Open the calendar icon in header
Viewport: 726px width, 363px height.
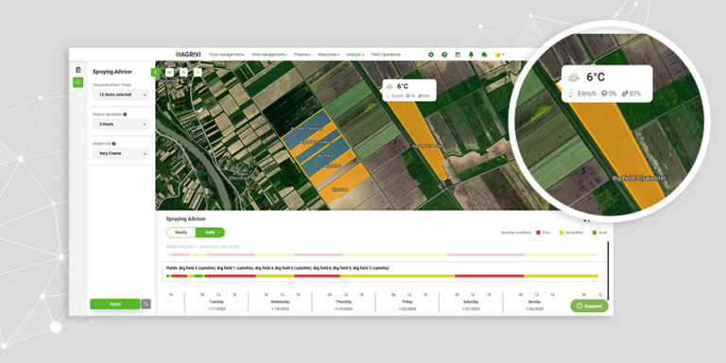click(x=458, y=55)
